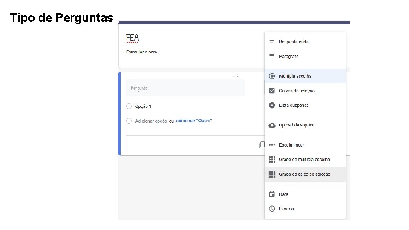Click the Data calendar icon
The width and height of the screenshot is (409, 230).
pos(272,194)
